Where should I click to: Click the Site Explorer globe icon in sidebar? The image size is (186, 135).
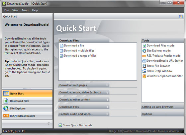tap(6, 108)
